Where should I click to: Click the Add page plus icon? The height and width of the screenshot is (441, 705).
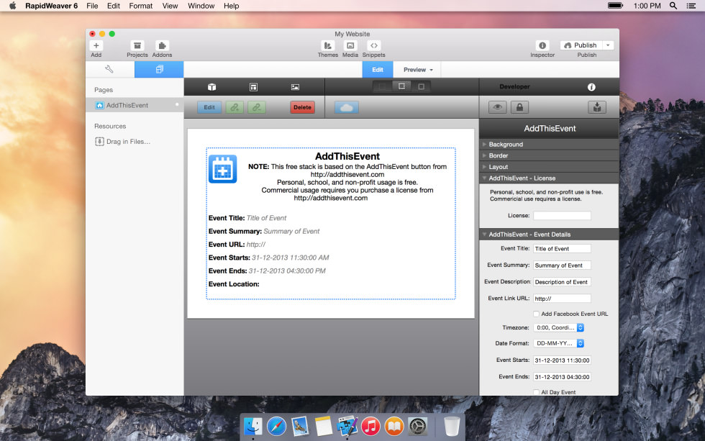pos(96,45)
